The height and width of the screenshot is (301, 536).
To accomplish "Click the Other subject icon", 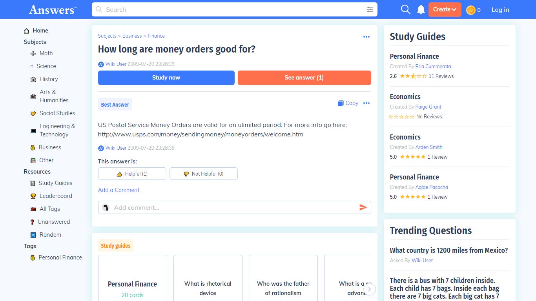I will click(33, 160).
